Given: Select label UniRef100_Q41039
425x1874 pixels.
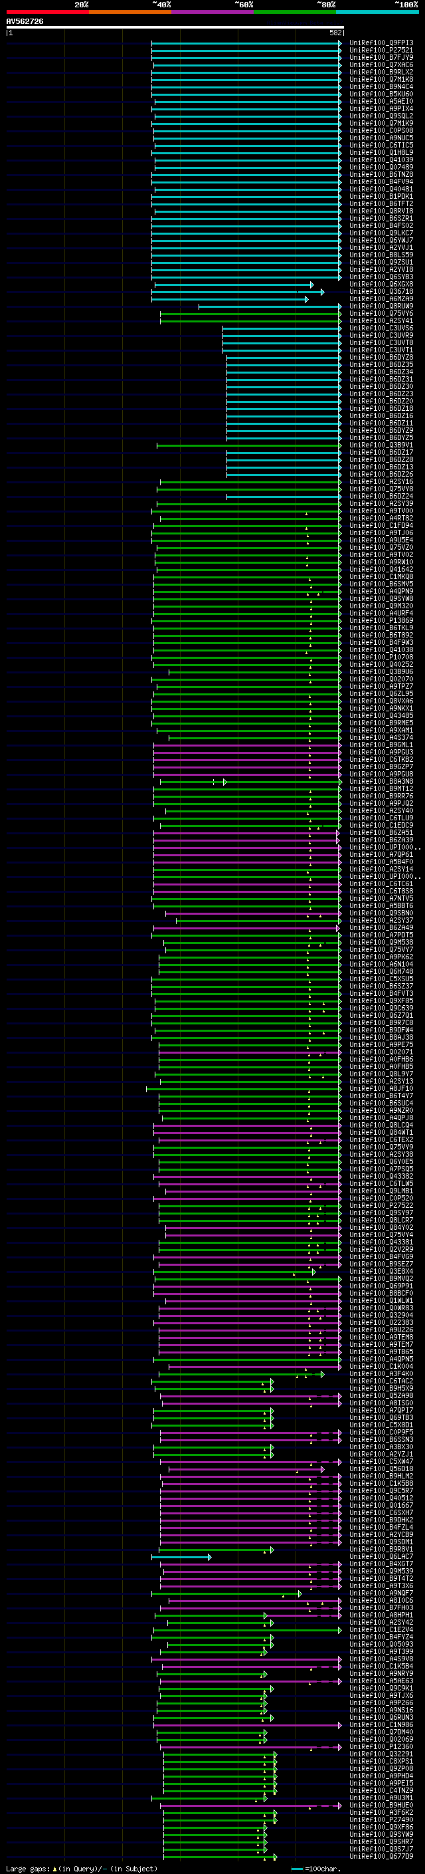Looking at the screenshot, I should click(381, 160).
